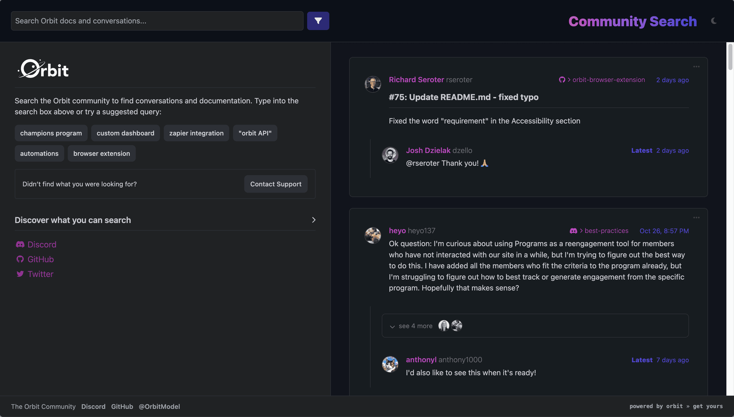
Task: Click the Discord icon in source list
Action: (x=20, y=244)
